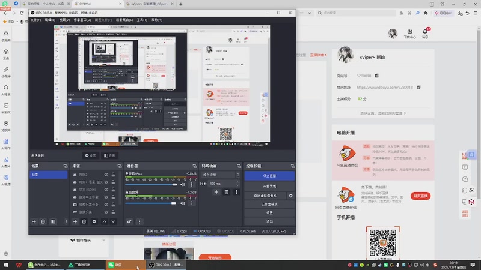481x270 pixels.
Task: Adjust the 桌面音频 volume slider
Action: [152, 203]
